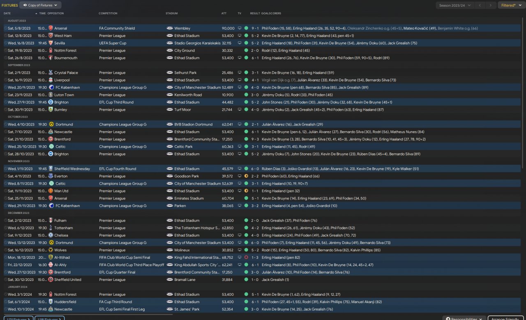
Task: Open FA Community Shield competition link
Action: [117, 28]
